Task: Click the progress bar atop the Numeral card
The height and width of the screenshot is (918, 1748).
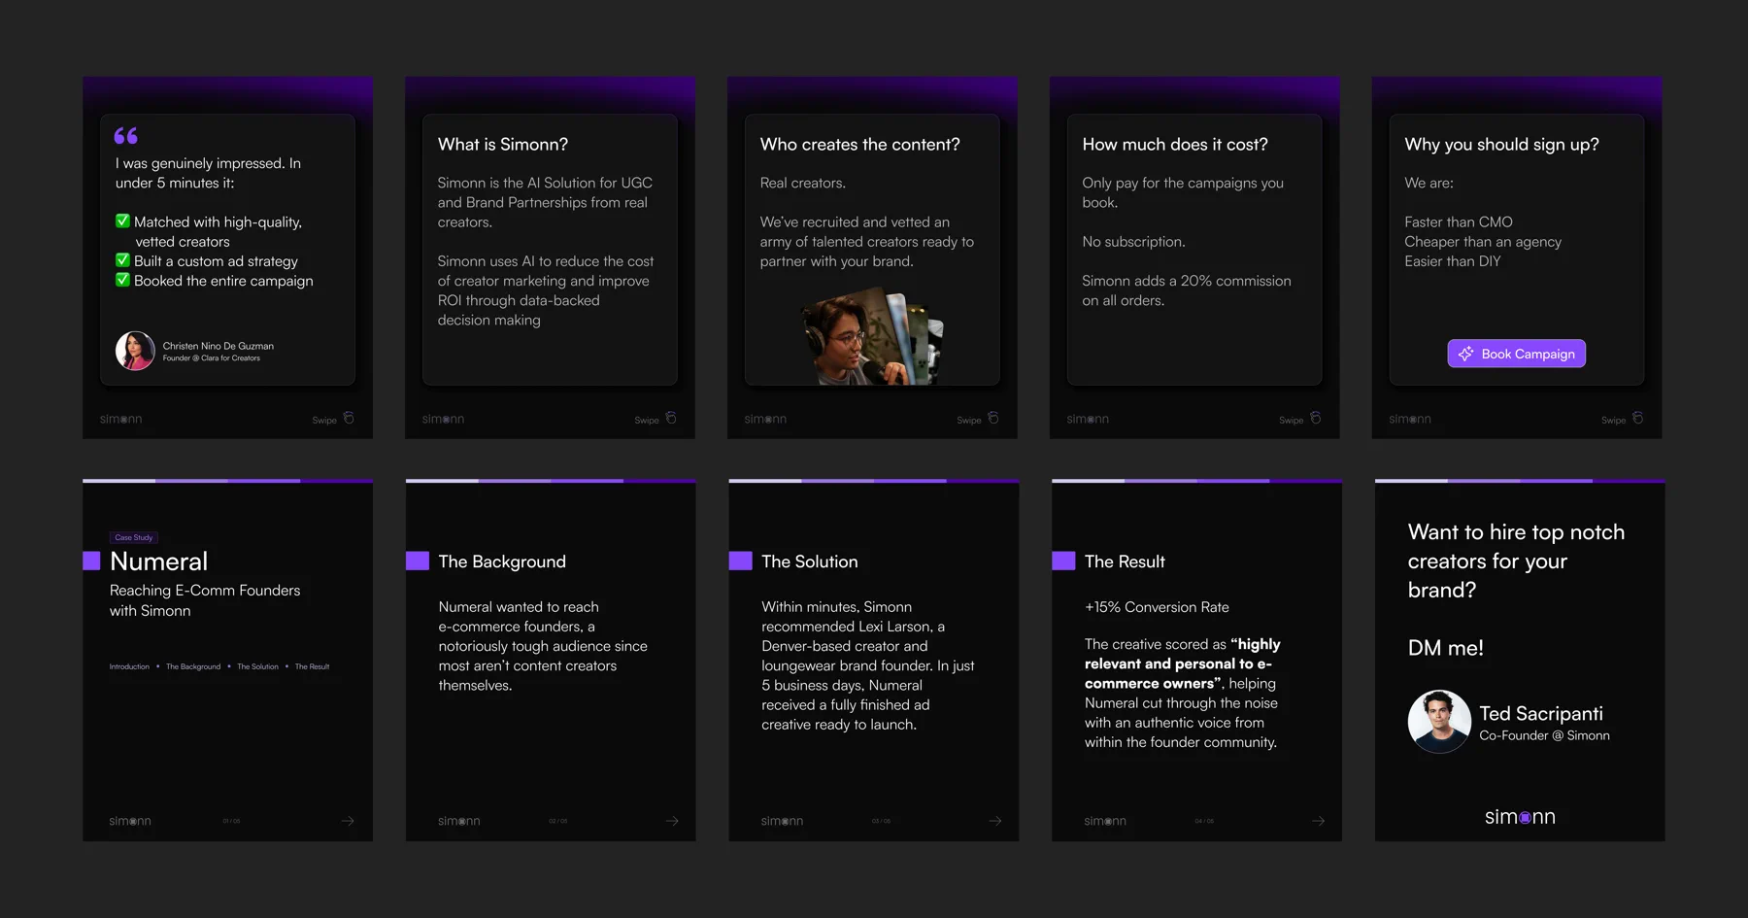Action: point(227,481)
